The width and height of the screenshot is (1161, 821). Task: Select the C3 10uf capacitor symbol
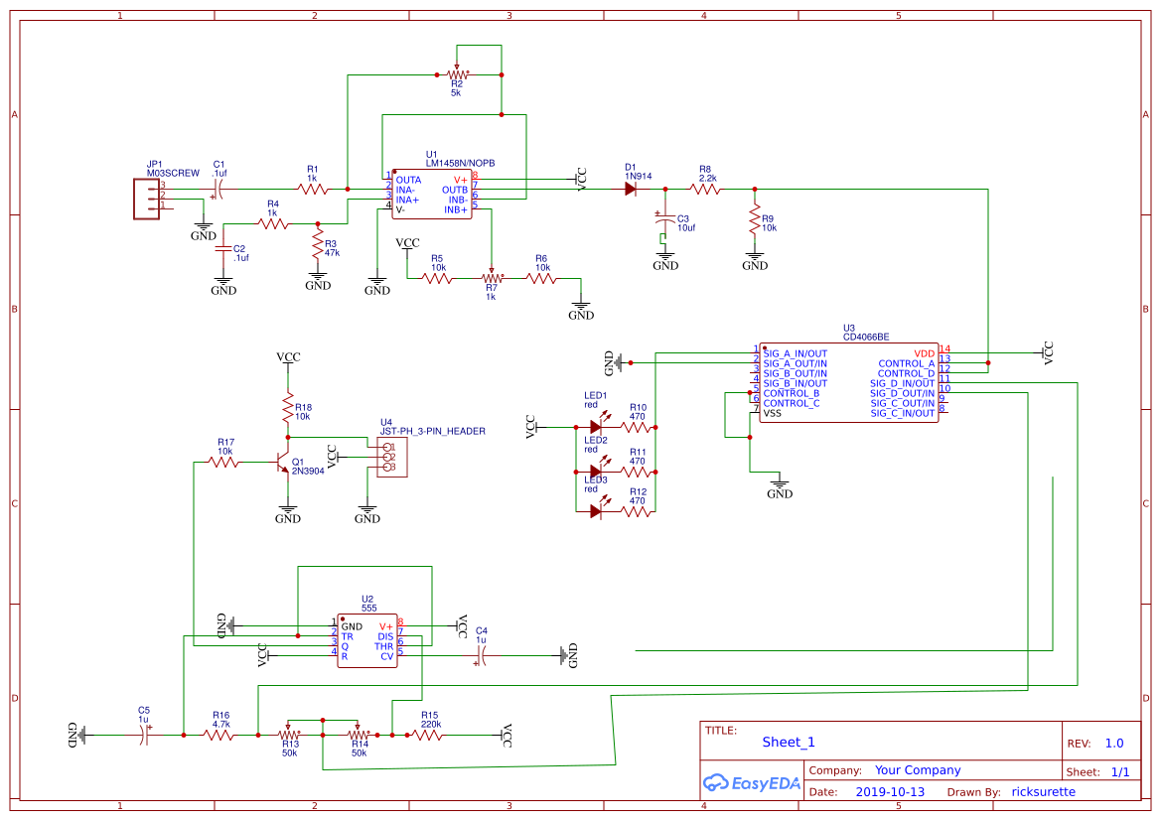665,219
